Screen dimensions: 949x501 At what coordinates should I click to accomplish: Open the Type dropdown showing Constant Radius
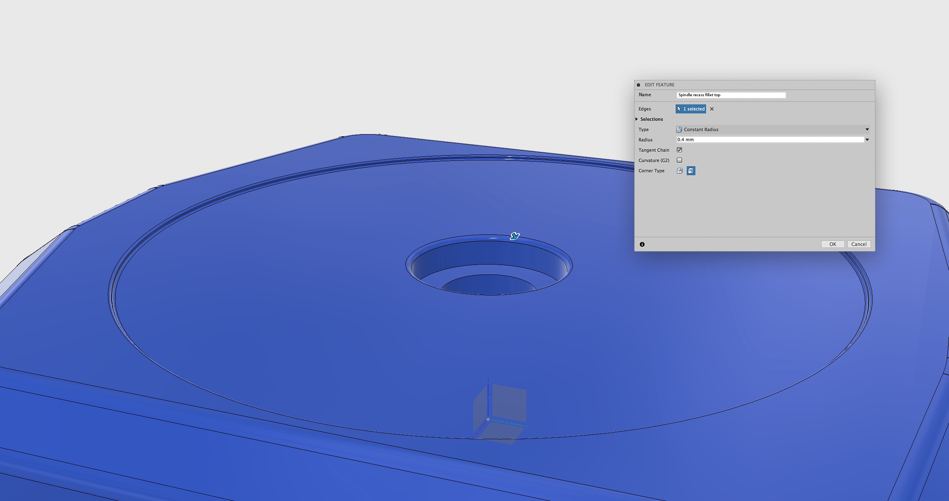tap(773, 130)
